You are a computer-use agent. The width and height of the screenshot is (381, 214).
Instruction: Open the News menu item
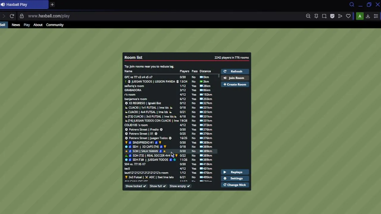[16, 25]
